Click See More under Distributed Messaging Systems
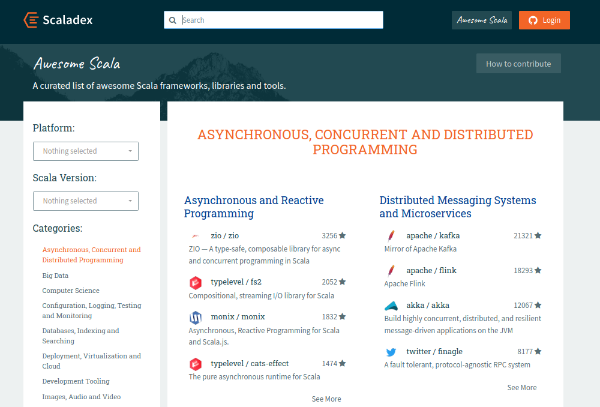The width and height of the screenshot is (600, 407). [x=522, y=387]
